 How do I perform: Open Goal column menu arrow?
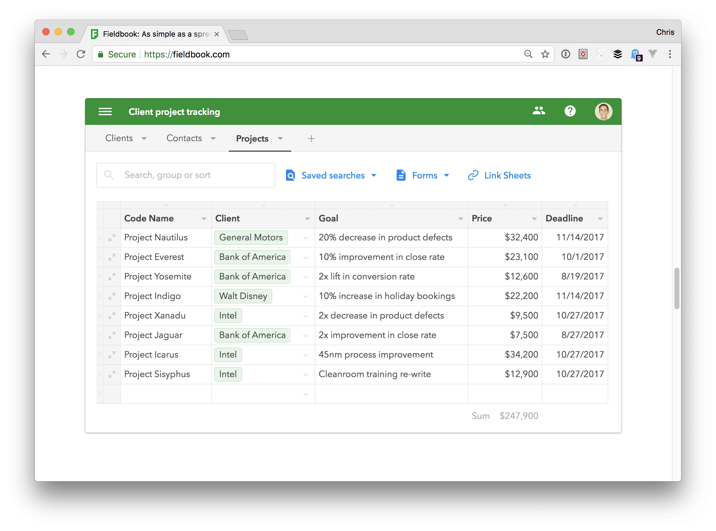coord(460,219)
